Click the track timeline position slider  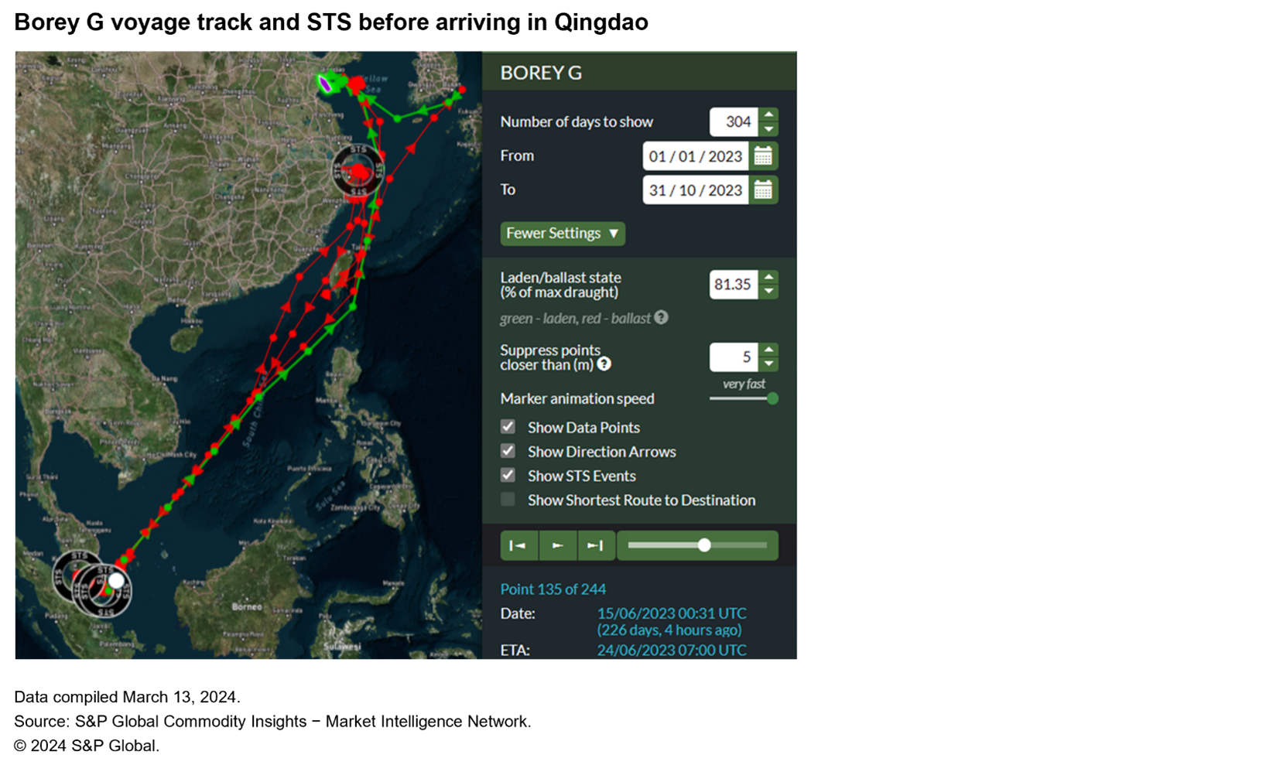pyautogui.click(x=703, y=545)
